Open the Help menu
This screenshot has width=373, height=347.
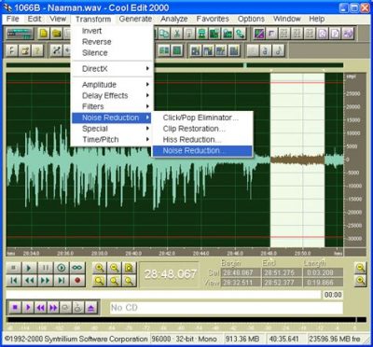pos(316,19)
